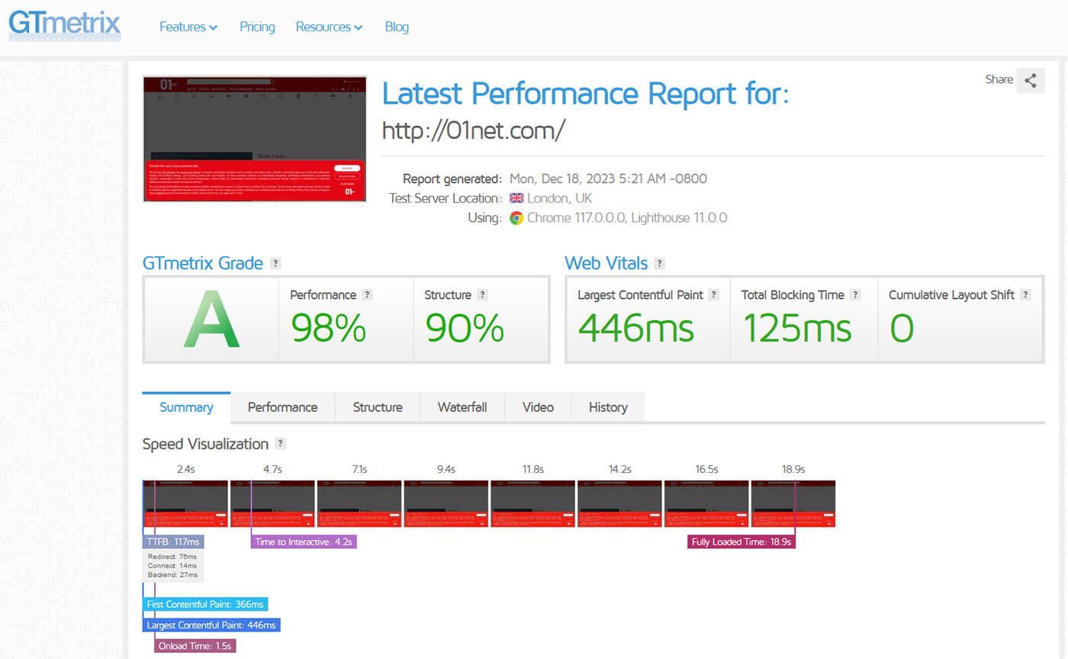Screen dimensions: 1068x659
Task: Click the Share label text
Action: pyautogui.click(x=999, y=79)
